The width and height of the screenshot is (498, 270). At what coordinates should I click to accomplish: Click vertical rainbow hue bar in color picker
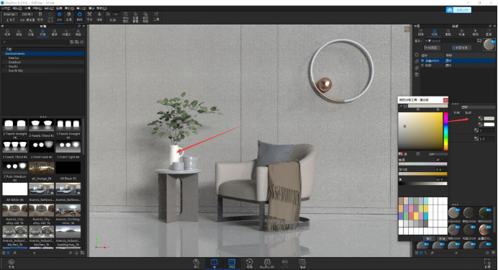(x=446, y=131)
